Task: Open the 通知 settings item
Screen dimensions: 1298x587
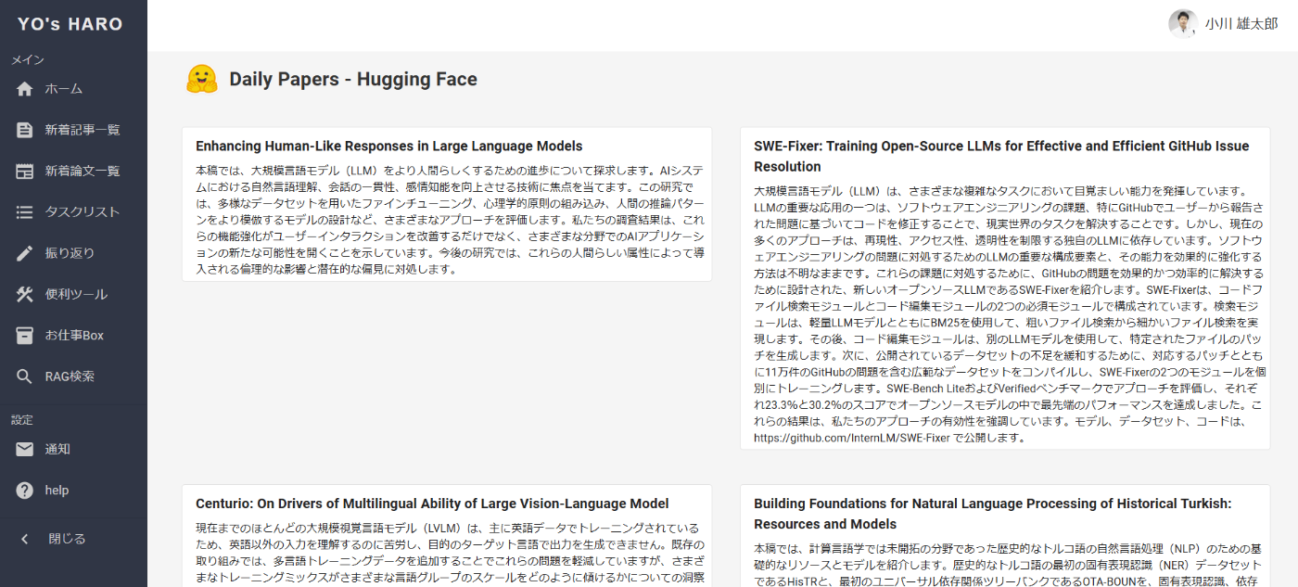Action: click(x=57, y=449)
